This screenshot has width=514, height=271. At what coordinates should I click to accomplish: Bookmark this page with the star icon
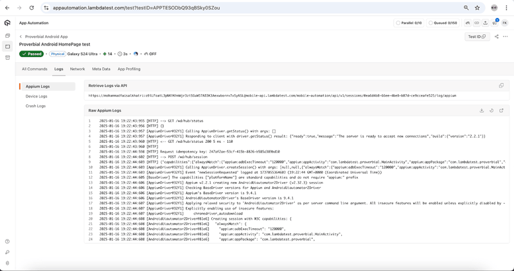pos(477,8)
